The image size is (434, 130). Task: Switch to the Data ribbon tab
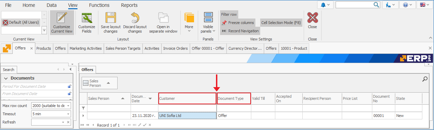click(x=51, y=5)
